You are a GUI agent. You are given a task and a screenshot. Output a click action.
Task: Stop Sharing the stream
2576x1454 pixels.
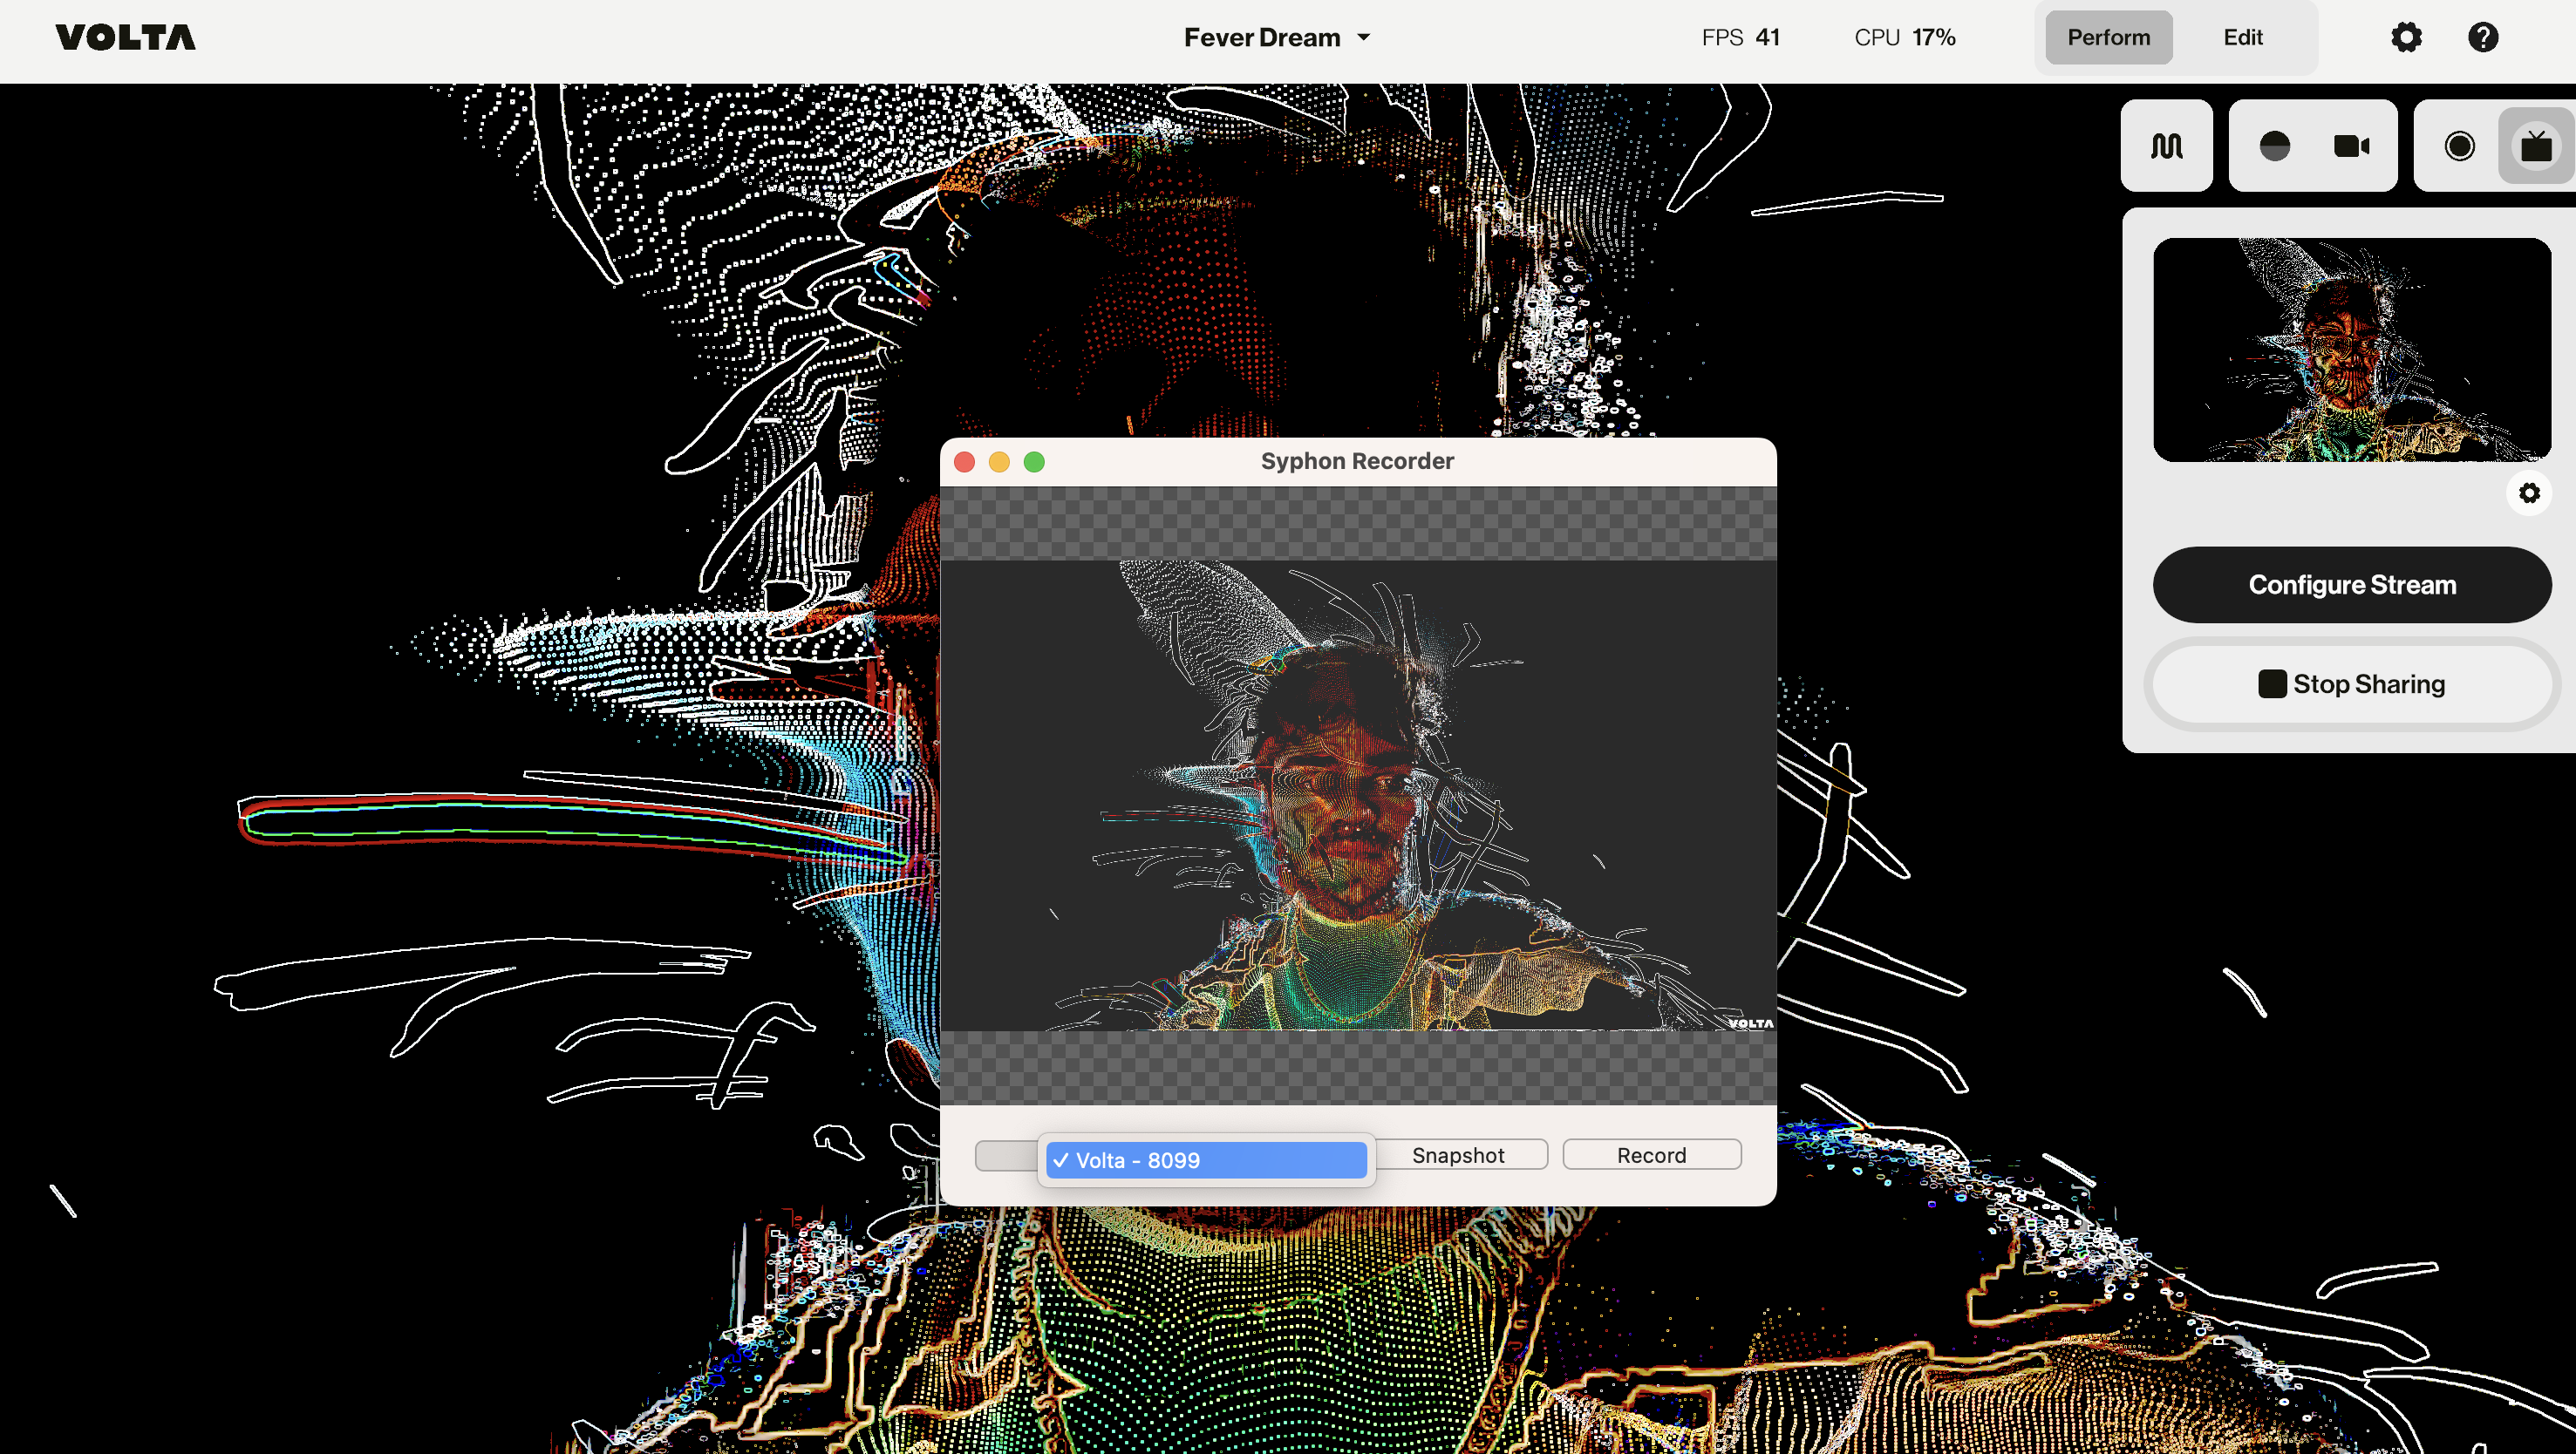tap(2351, 683)
